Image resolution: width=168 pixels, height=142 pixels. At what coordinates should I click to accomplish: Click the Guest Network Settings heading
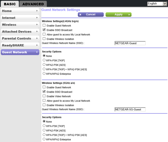tap(61, 10)
